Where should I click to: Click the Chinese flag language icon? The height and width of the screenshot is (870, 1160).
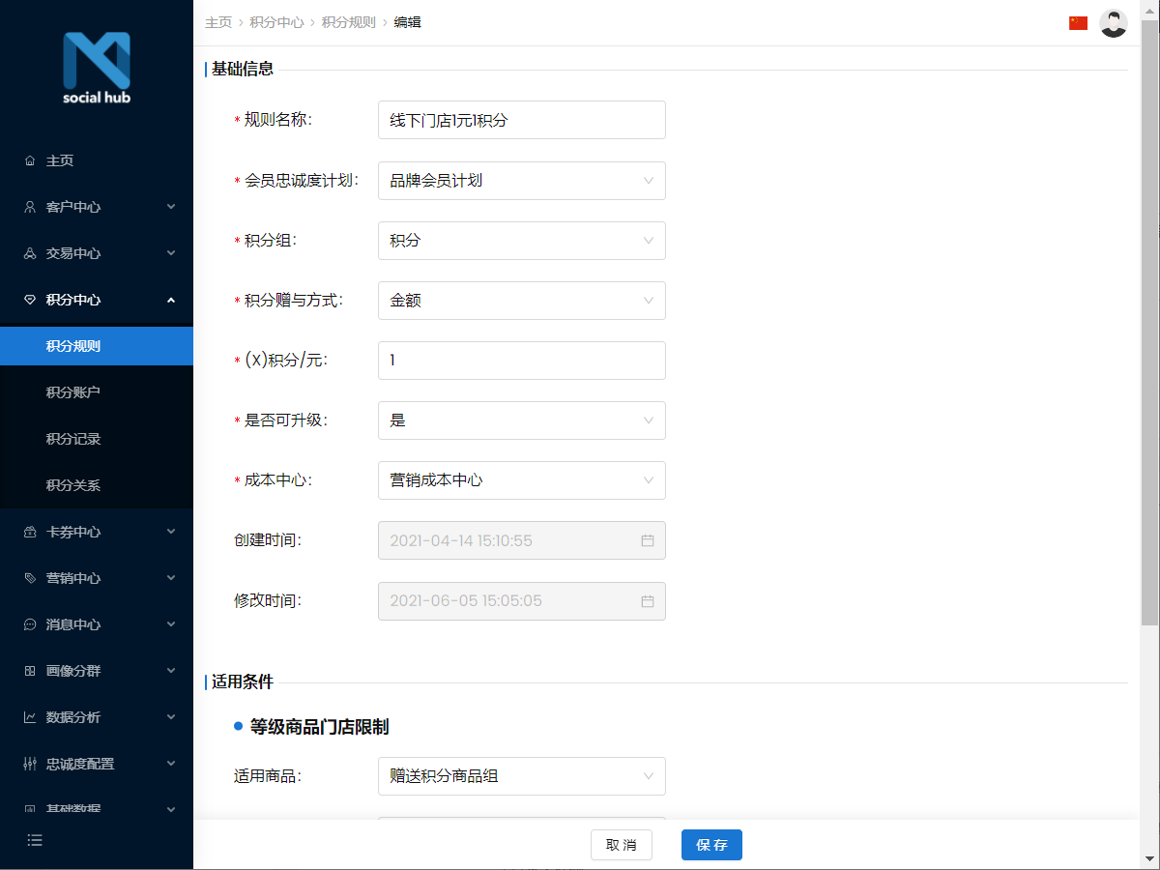(1078, 22)
